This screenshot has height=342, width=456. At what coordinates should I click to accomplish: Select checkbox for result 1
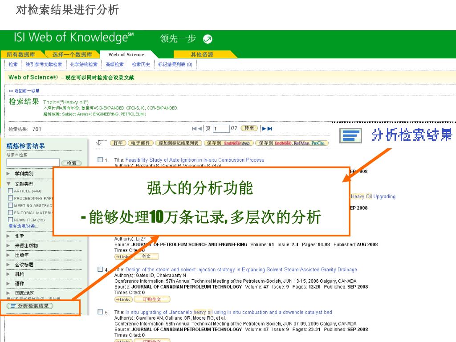click(x=100, y=160)
